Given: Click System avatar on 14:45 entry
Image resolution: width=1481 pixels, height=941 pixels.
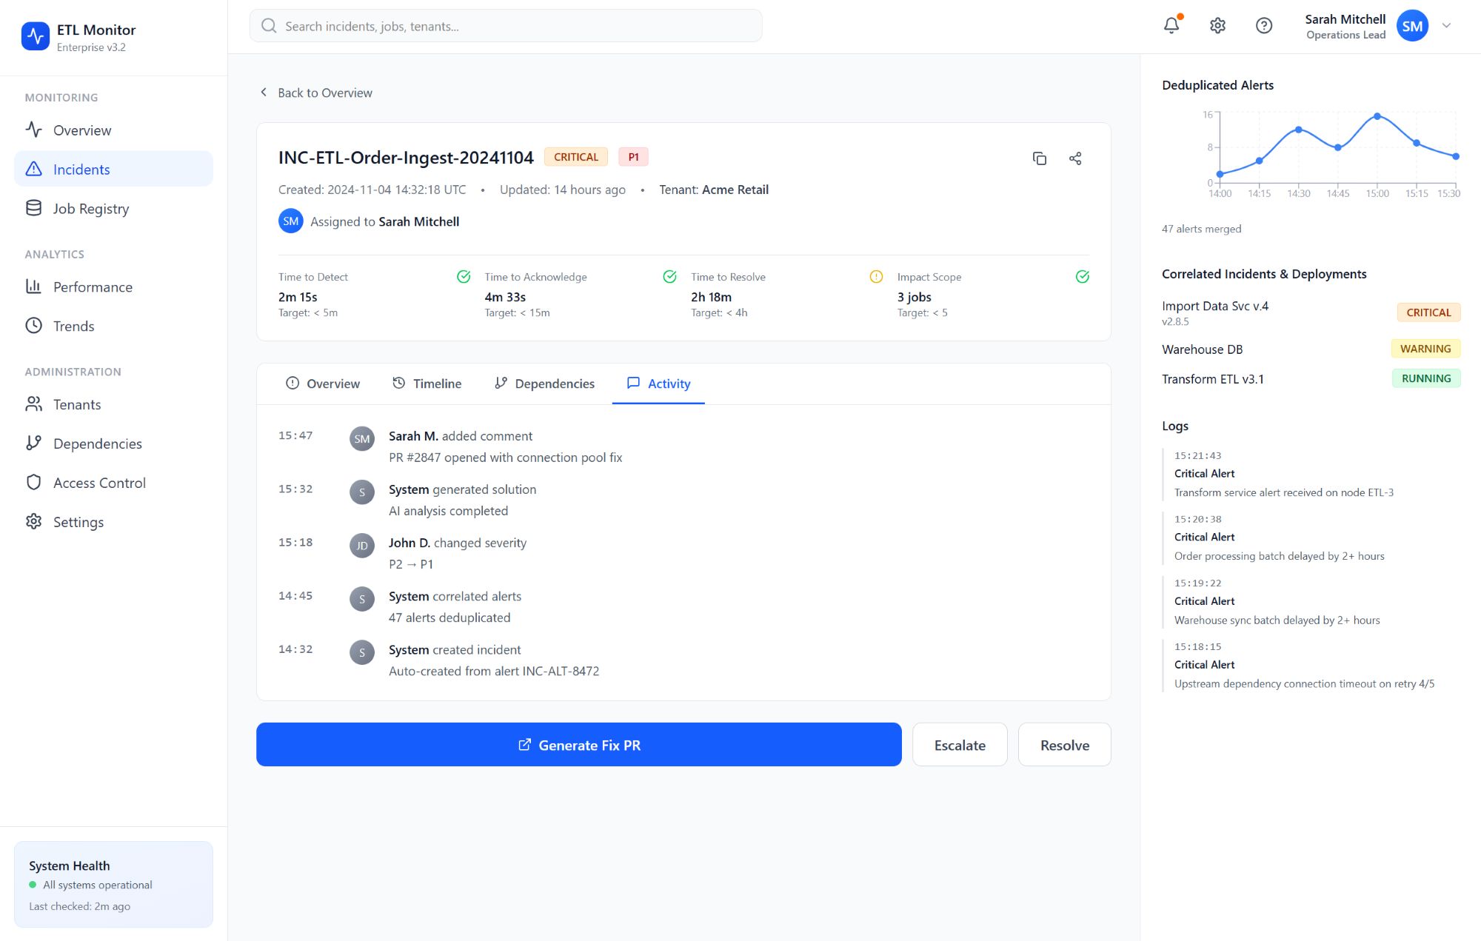Looking at the screenshot, I should 361,599.
